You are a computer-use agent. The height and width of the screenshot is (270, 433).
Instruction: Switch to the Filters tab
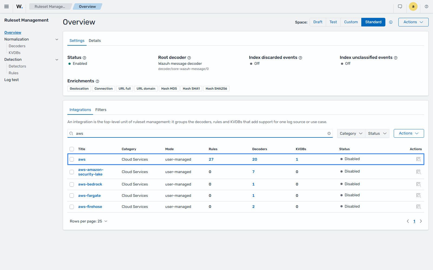click(x=101, y=110)
